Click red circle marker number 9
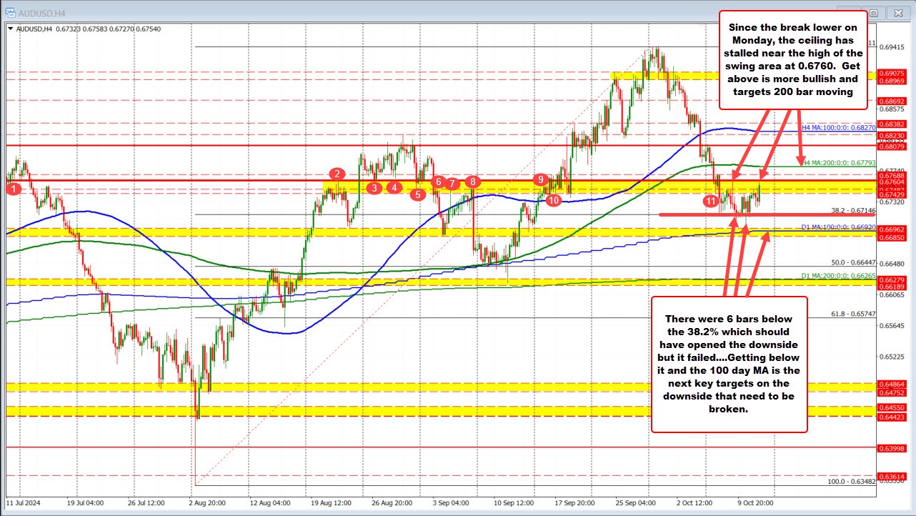Image resolution: width=916 pixels, height=516 pixels. [x=541, y=179]
